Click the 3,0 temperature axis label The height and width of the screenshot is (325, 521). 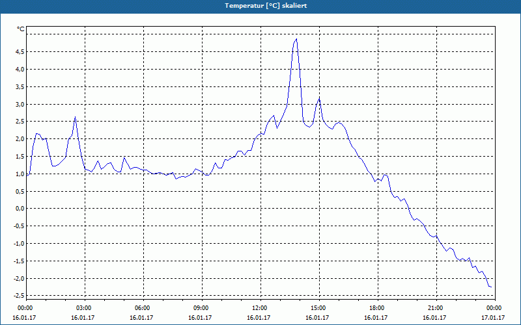(x=20, y=104)
